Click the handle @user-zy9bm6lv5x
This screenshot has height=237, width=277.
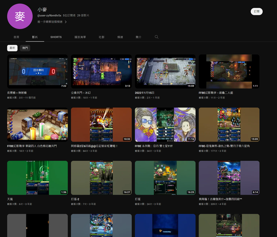pos(49,15)
